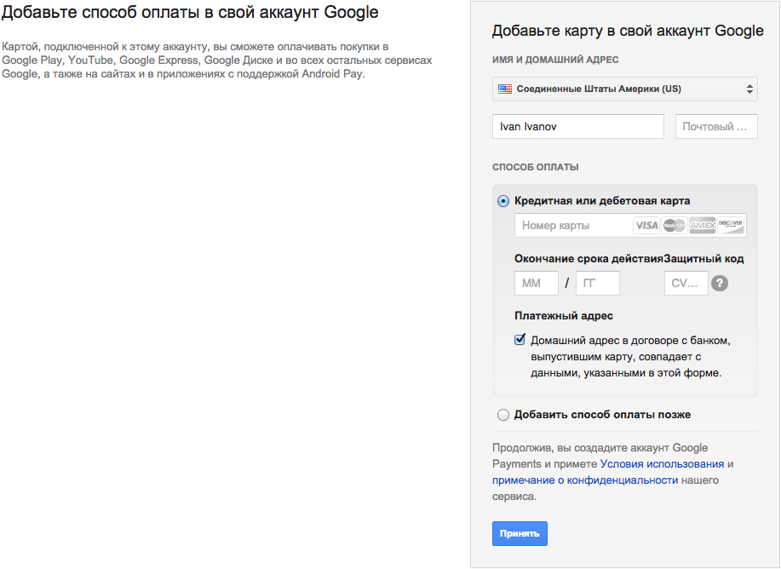
Task: Click the American Express logo
Action: [703, 226]
